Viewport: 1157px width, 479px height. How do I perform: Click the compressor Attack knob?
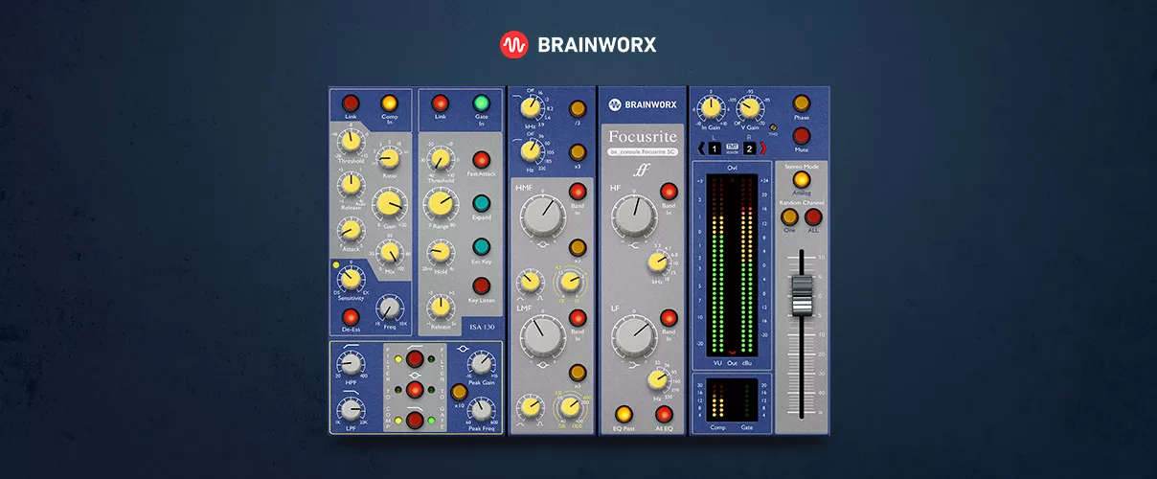pos(352,229)
